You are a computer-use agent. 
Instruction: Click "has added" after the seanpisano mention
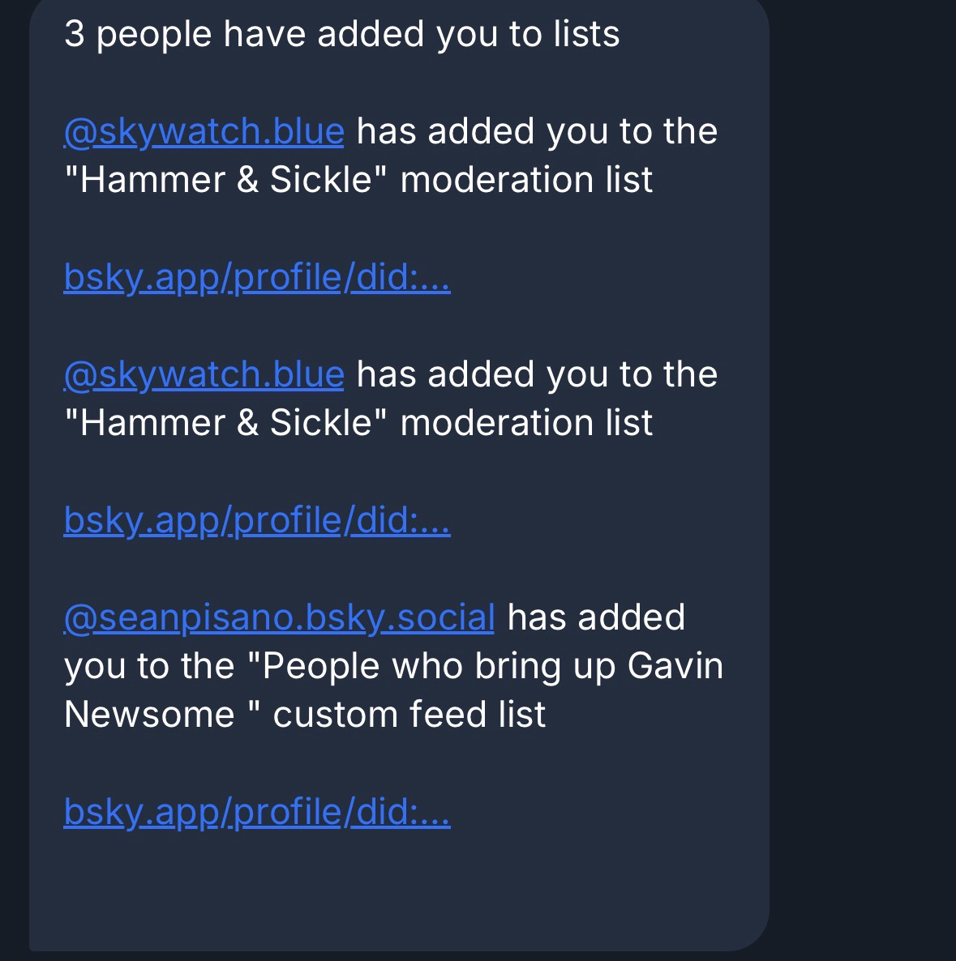[x=596, y=617]
